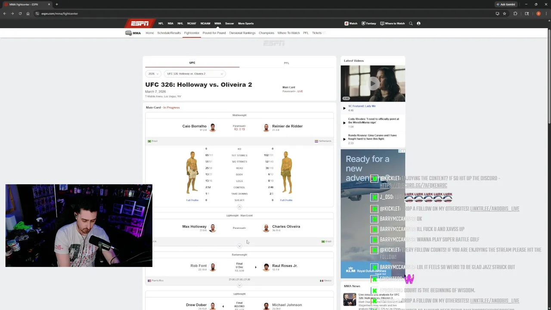
Task: Click the browser forward arrow
Action: [12, 13]
